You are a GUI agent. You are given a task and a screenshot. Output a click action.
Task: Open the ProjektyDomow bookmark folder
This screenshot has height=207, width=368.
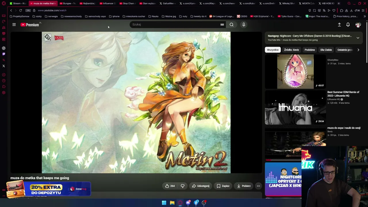pyautogui.click(x=20, y=16)
